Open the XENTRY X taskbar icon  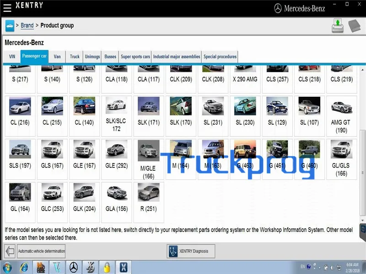pyautogui.click(x=124, y=268)
